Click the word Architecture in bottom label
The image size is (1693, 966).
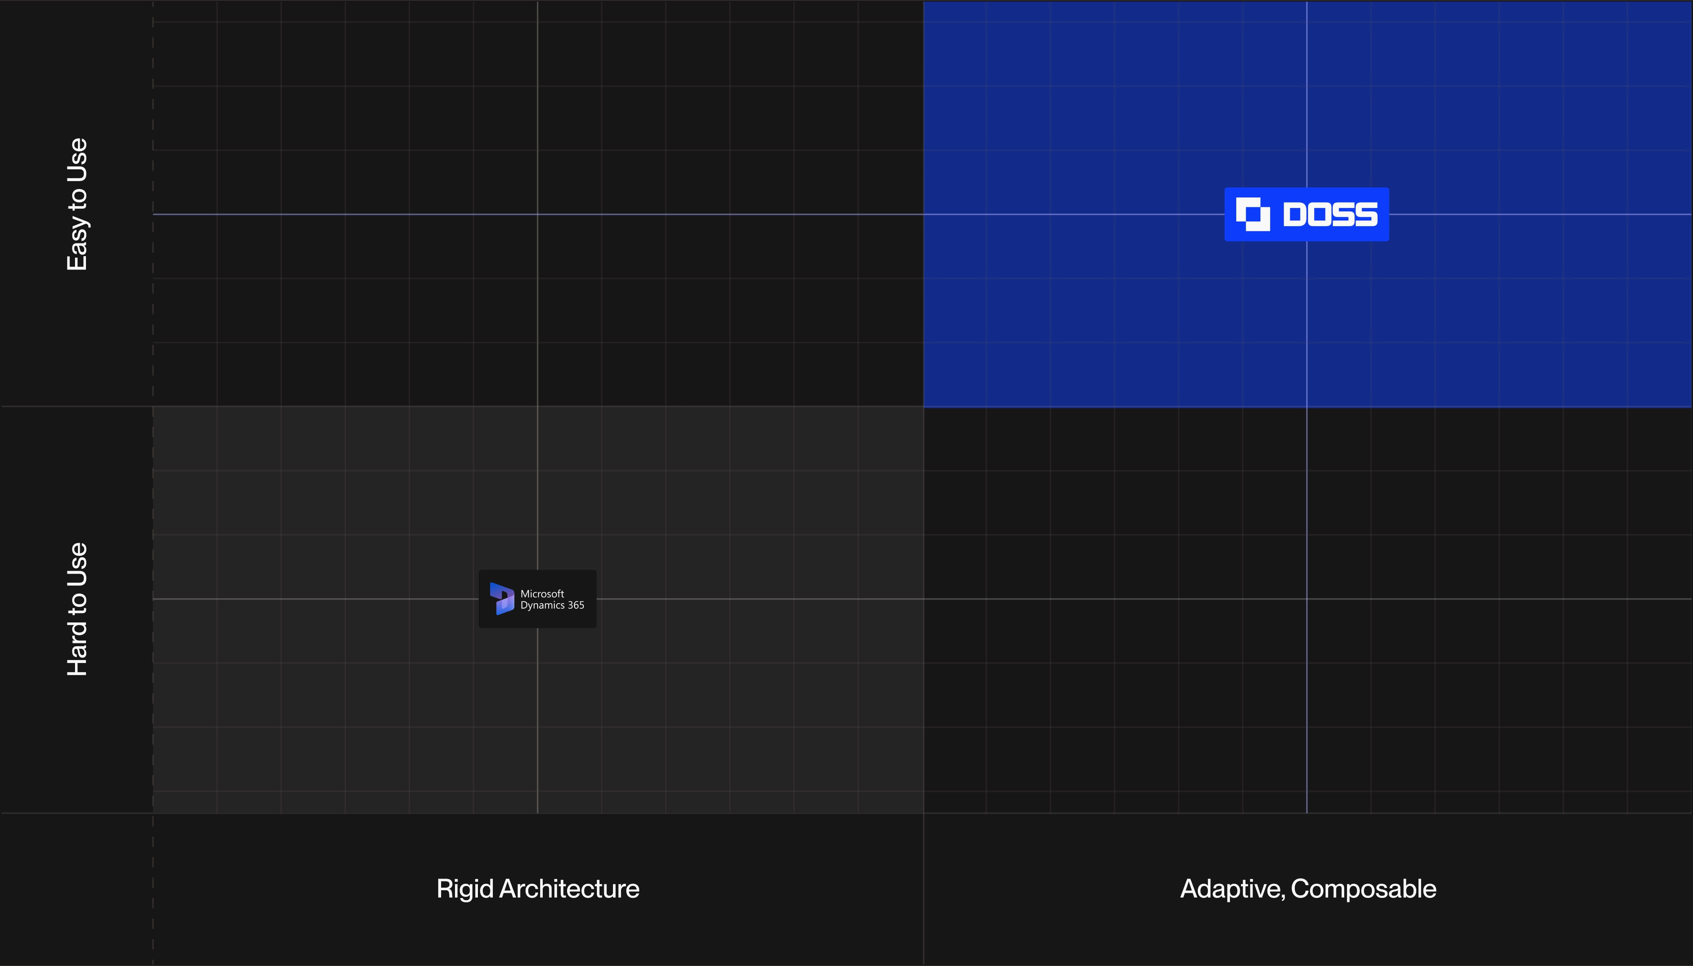[569, 889]
